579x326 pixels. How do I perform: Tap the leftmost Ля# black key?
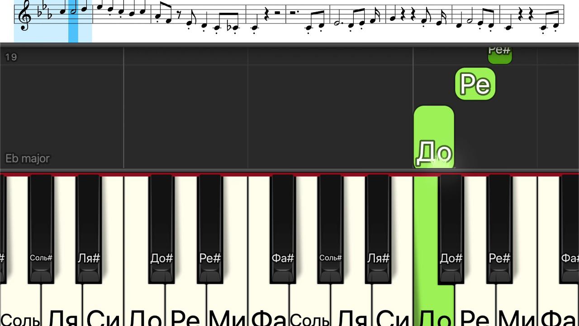pyautogui.click(x=89, y=229)
